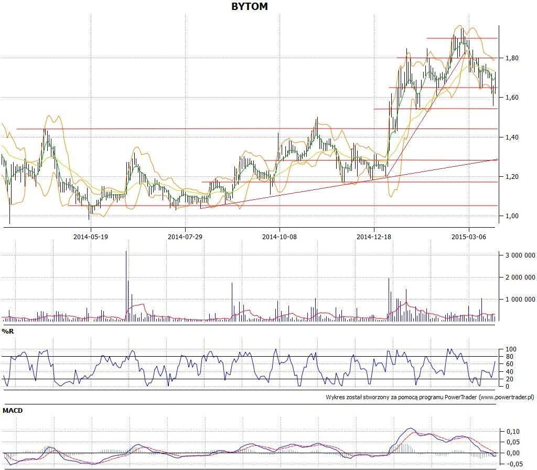Viewport: 537px width, 470px height.
Task: Click the 80 level on %R axis
Action: click(x=510, y=357)
